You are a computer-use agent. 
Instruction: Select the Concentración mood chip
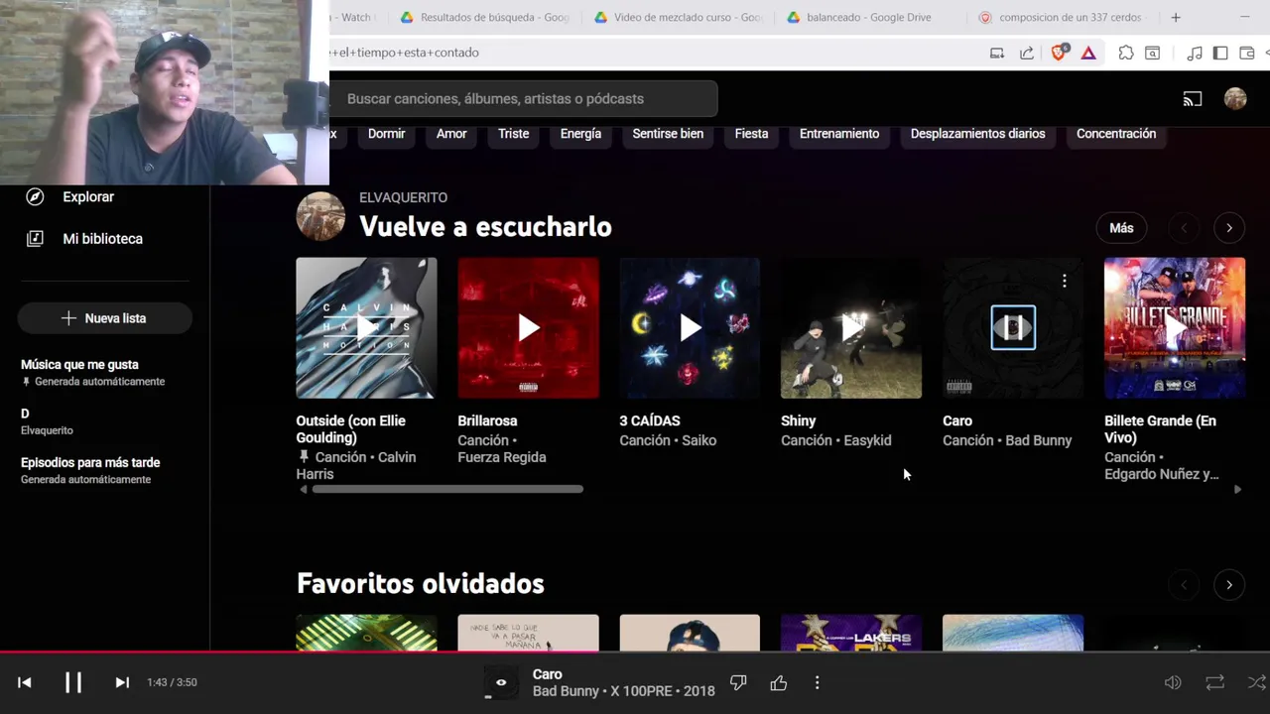click(1116, 134)
